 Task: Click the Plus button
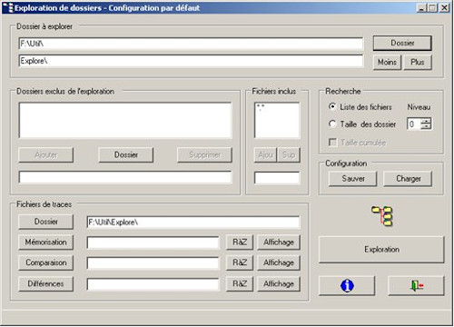click(418, 62)
